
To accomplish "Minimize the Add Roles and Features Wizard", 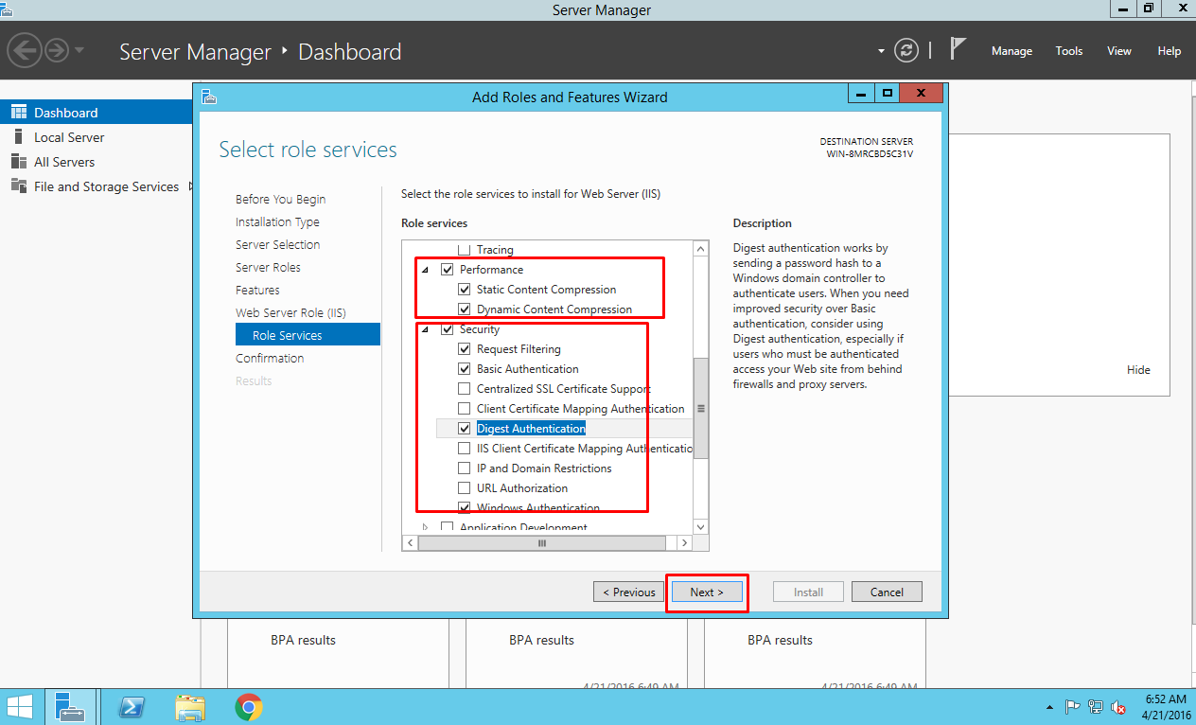I will 861,94.
